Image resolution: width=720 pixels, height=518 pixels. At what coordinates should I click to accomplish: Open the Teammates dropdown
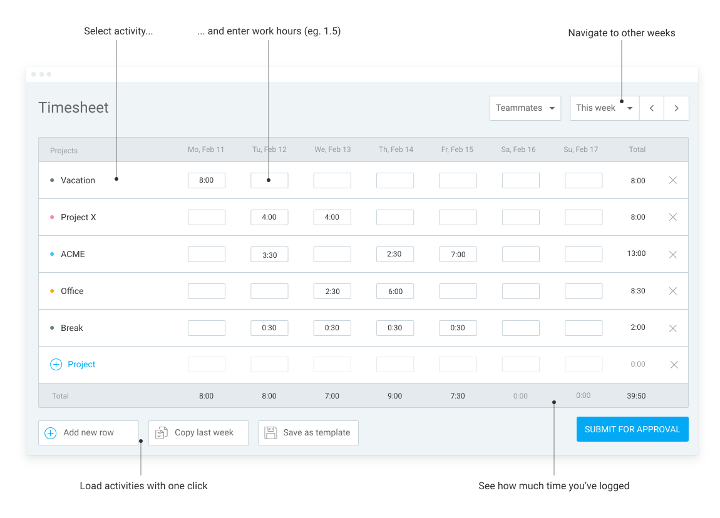525,108
